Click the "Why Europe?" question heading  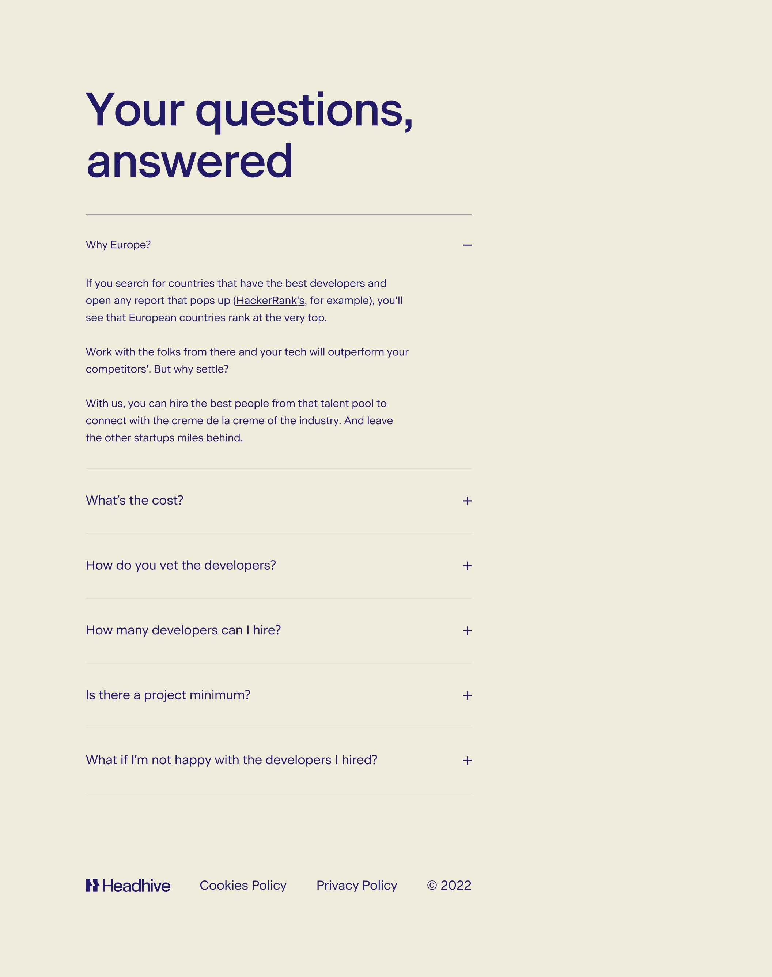(x=118, y=245)
